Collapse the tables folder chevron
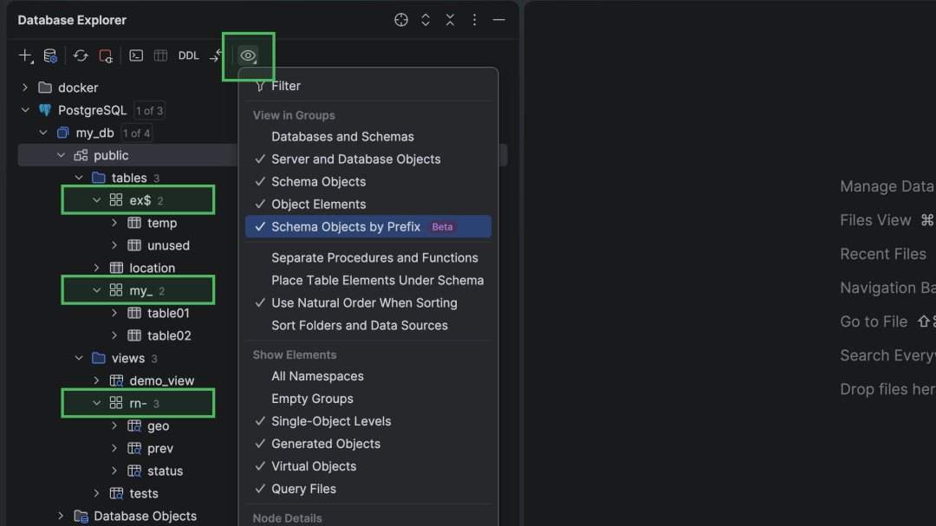Screen dimensions: 936x526 (79, 178)
